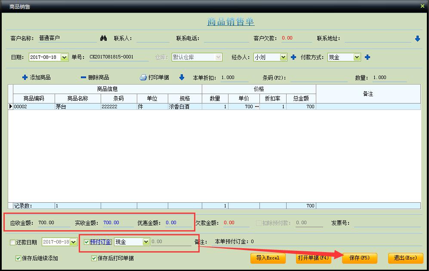Click the 发票号 input field
The height and width of the screenshot is (271, 429).
pos(387,223)
